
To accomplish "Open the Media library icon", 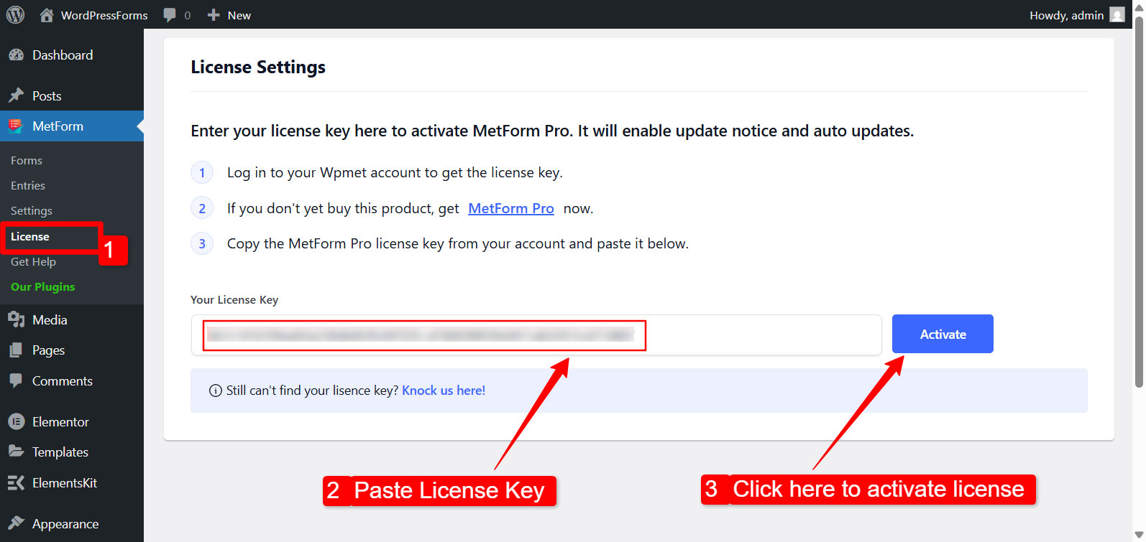I will [16, 319].
